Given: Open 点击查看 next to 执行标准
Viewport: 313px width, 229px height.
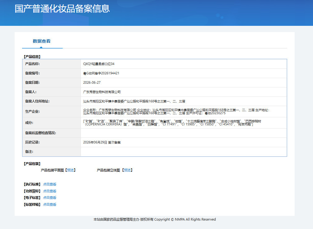Looking at the screenshot, I should [x=50, y=184].
